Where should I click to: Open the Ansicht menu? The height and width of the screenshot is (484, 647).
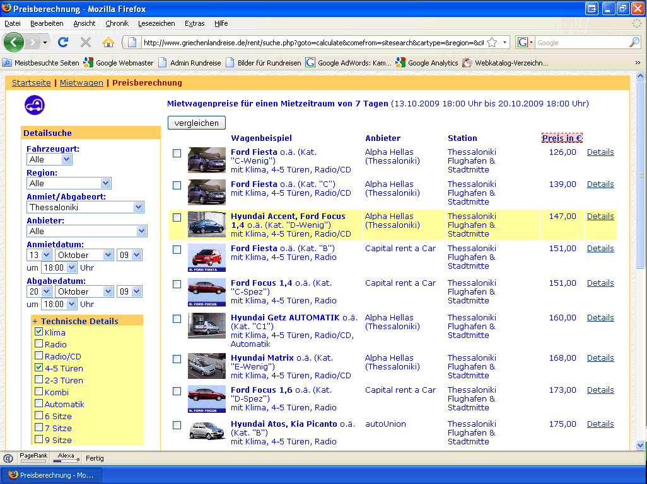[84, 23]
